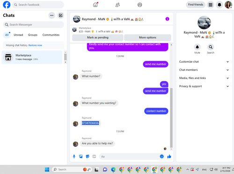Screen dimensions: 234x174
Task: Open Marketplace store icon in chat list
Action: pos(8,57)
